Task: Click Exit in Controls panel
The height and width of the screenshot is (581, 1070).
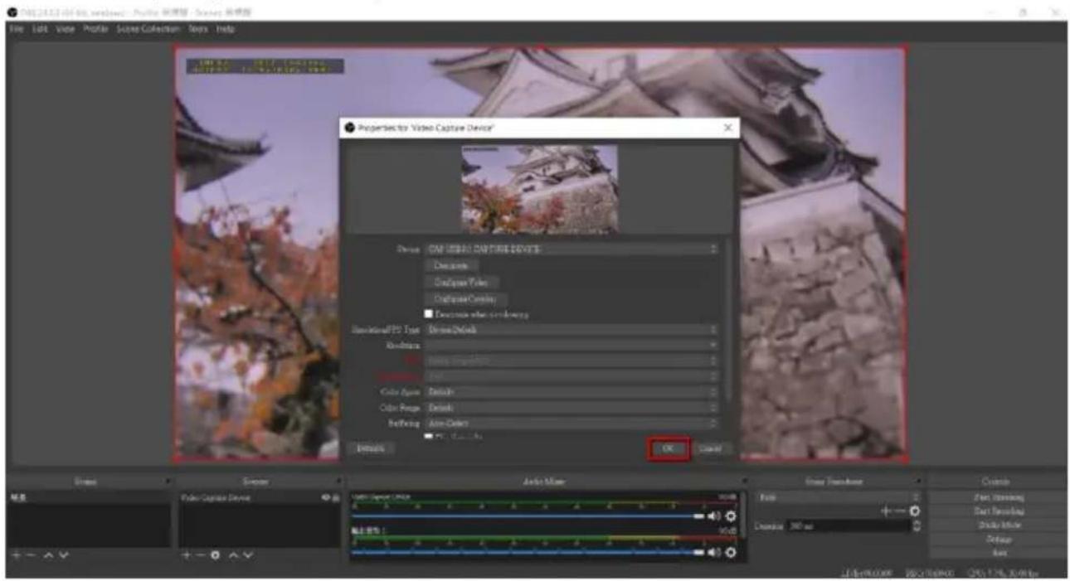Action: click(998, 552)
